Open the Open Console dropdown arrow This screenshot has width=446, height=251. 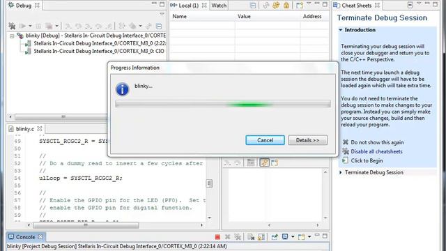pos(309,237)
